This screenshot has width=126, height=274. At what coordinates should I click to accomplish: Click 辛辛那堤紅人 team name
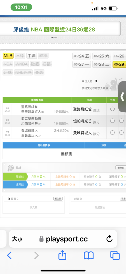click(x=31, y=112)
